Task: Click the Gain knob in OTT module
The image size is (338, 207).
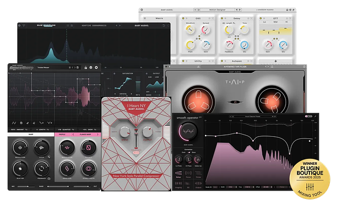Action: pyautogui.click(x=268, y=45)
